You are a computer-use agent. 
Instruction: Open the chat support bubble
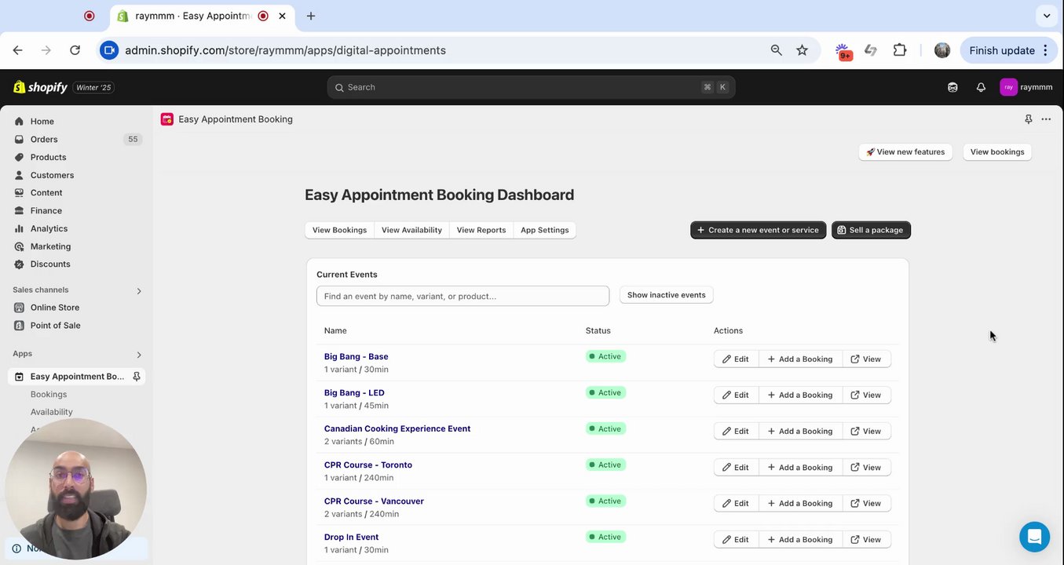[x=1034, y=537]
